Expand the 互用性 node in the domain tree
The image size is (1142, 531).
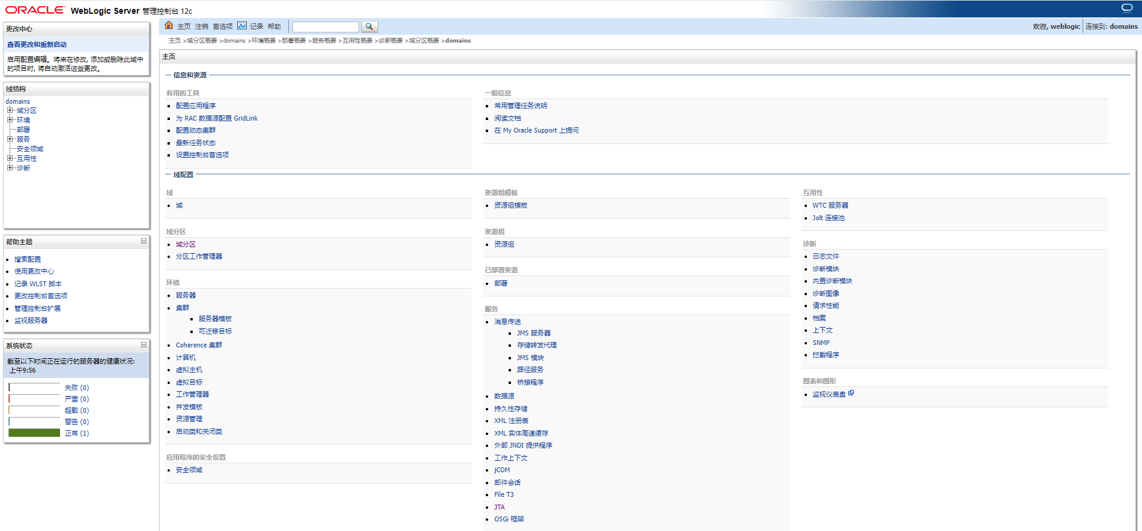[10, 158]
